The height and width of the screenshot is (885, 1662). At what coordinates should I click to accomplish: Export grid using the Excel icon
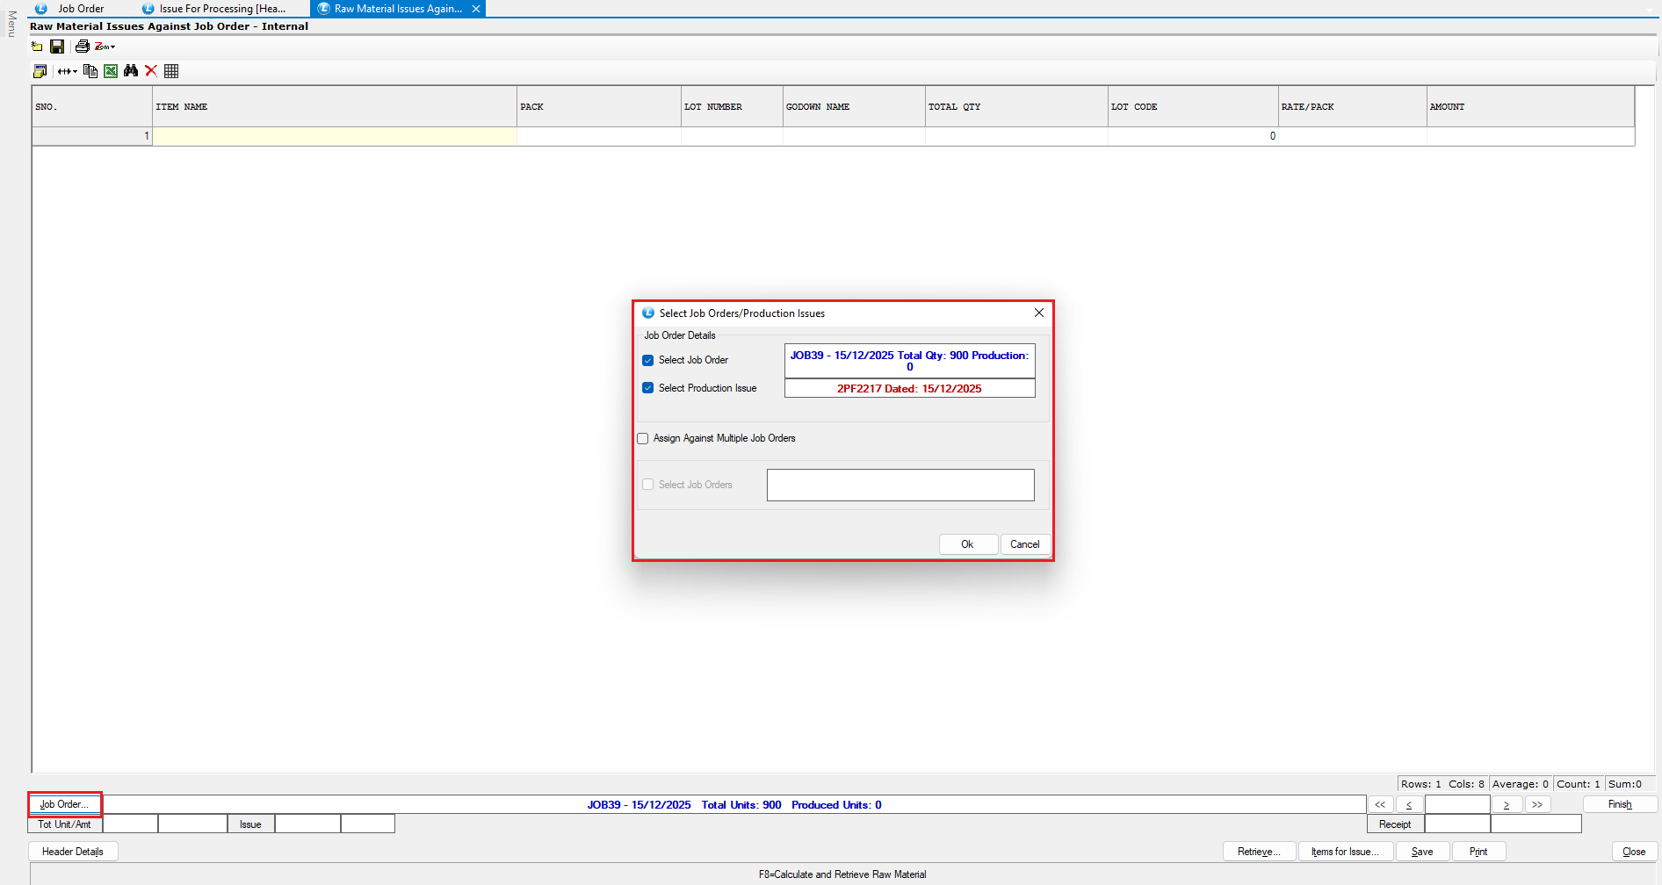point(111,71)
